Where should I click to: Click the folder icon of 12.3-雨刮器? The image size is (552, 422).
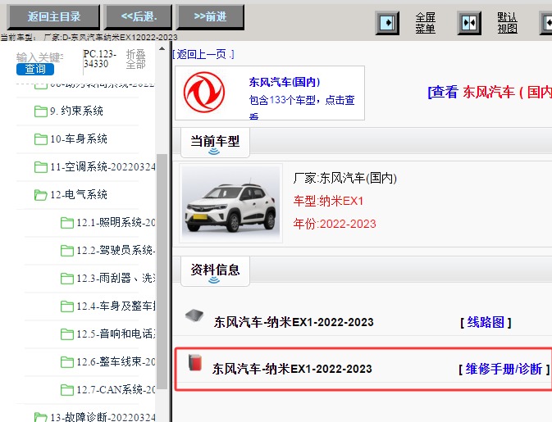[x=67, y=278]
